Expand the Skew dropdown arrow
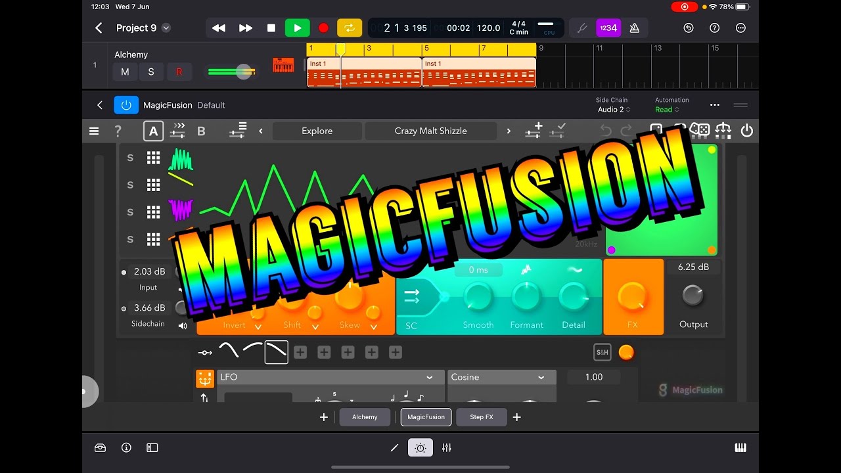841x473 pixels. (x=373, y=327)
